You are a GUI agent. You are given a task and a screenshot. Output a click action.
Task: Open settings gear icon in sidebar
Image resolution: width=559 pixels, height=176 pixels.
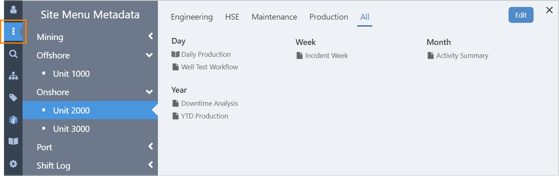[14, 164]
